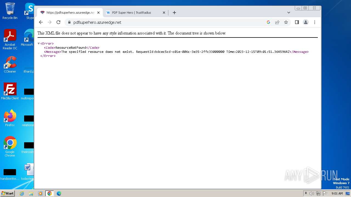Open the Chrome profile avatar menu
Viewport: 351px width, 197px height.
pos(306,22)
